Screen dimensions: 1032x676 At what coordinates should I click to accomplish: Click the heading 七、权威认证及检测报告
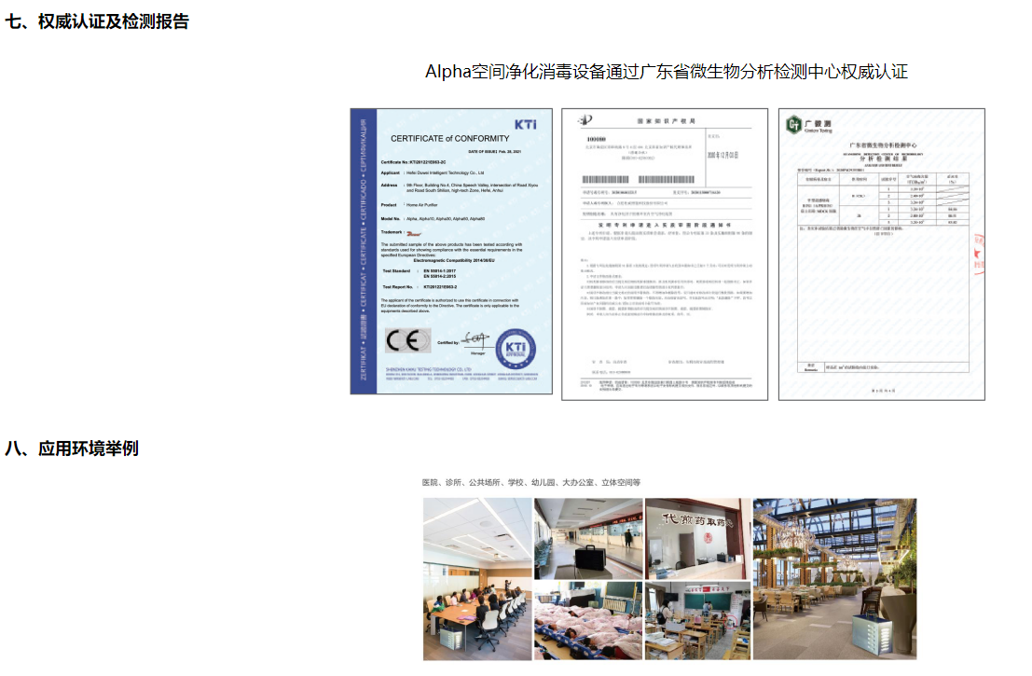pyautogui.click(x=97, y=21)
